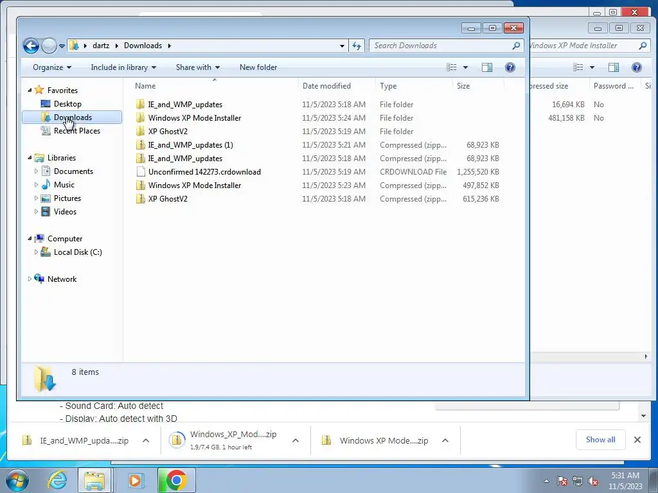
Task: Sort by Password column in back window
Action: pyautogui.click(x=613, y=86)
